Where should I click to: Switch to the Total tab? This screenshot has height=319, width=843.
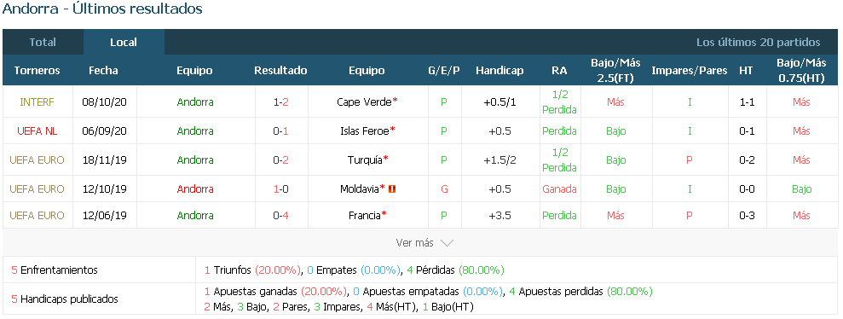click(43, 42)
